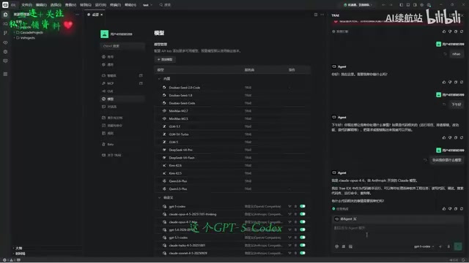Delete the gpt-5-codex custom model

295,206
